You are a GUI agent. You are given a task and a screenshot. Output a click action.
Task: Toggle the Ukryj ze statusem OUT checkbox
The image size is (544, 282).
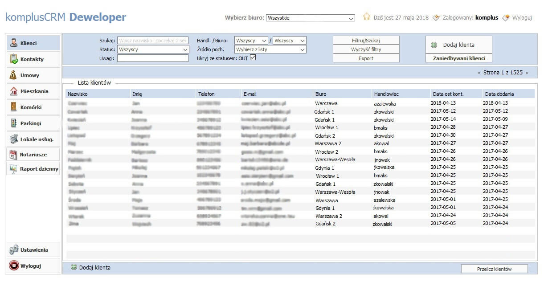coord(253,57)
